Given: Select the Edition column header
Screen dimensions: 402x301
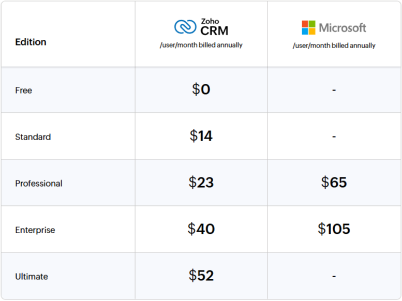Looking at the screenshot, I should pos(31,42).
